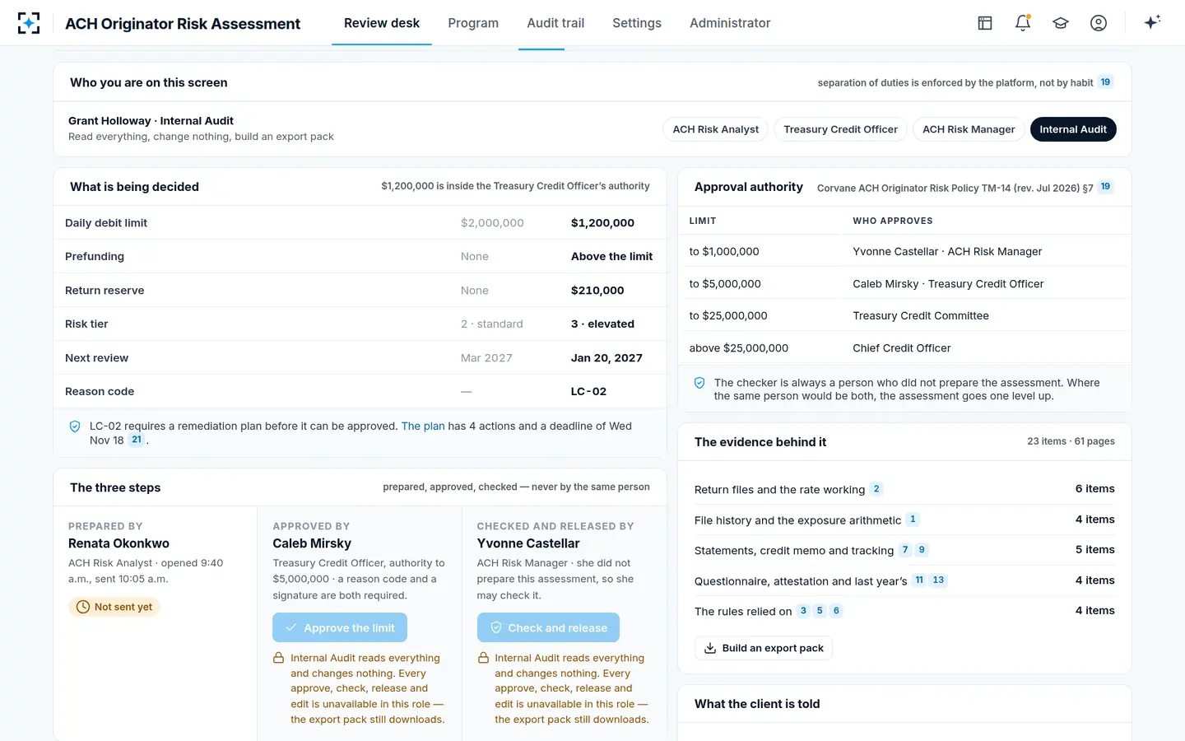Select the $1,200,000 daily debit limit value

pyautogui.click(x=602, y=223)
